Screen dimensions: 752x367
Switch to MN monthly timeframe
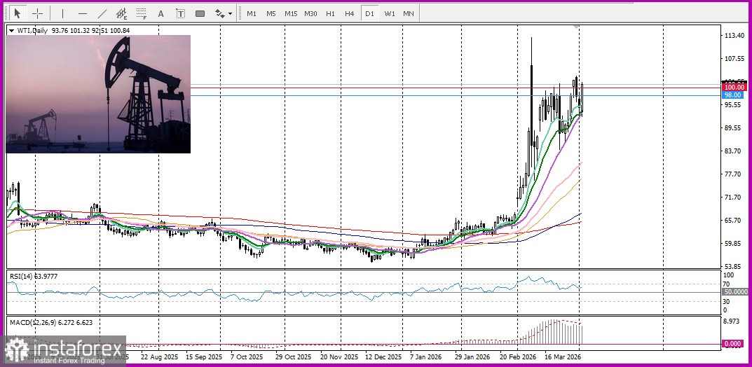[409, 13]
